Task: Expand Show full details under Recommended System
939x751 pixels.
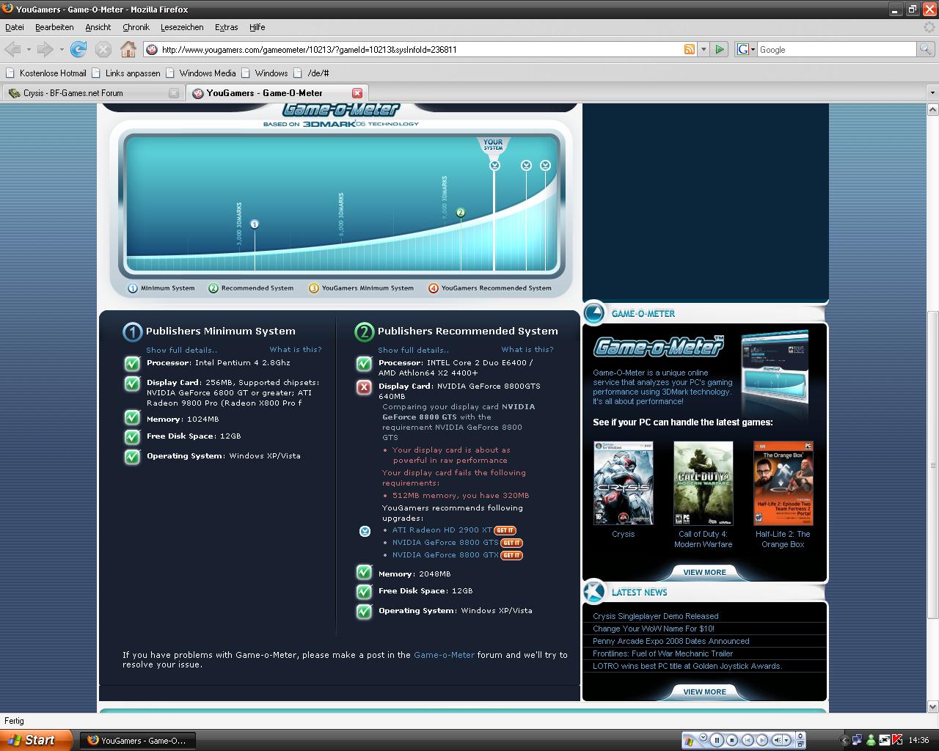Action: (413, 350)
